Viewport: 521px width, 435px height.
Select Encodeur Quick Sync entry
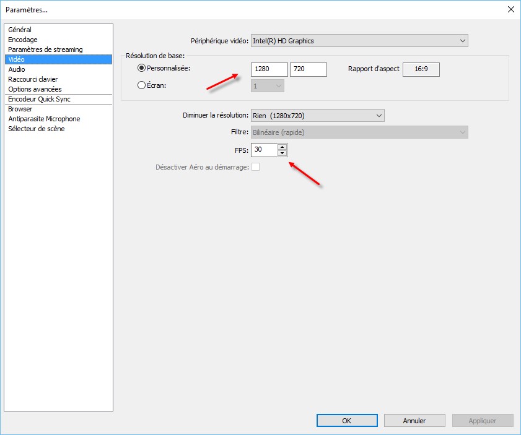coord(39,99)
